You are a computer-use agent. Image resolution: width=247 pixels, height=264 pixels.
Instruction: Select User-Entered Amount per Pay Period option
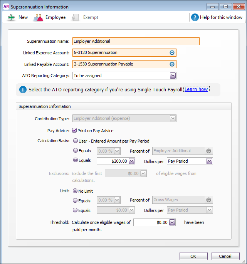76,141
